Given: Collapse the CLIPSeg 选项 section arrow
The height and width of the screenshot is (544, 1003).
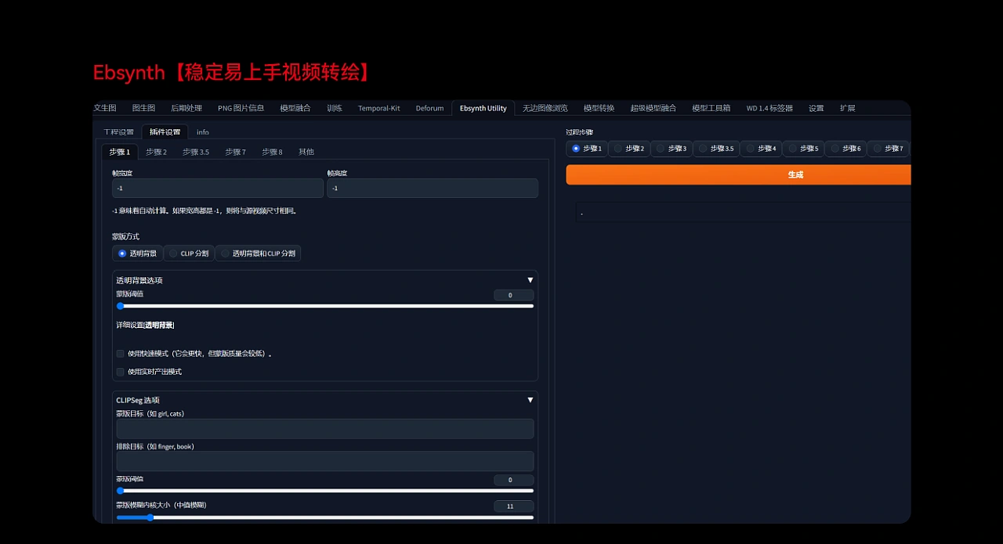Looking at the screenshot, I should coord(530,400).
